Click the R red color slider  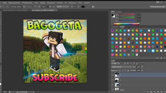(126, 14)
